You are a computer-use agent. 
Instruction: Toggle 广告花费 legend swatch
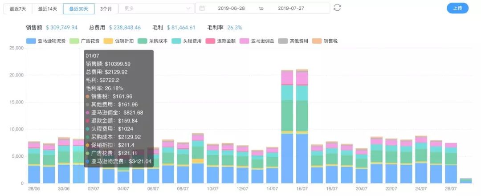pyautogui.click(x=74, y=41)
